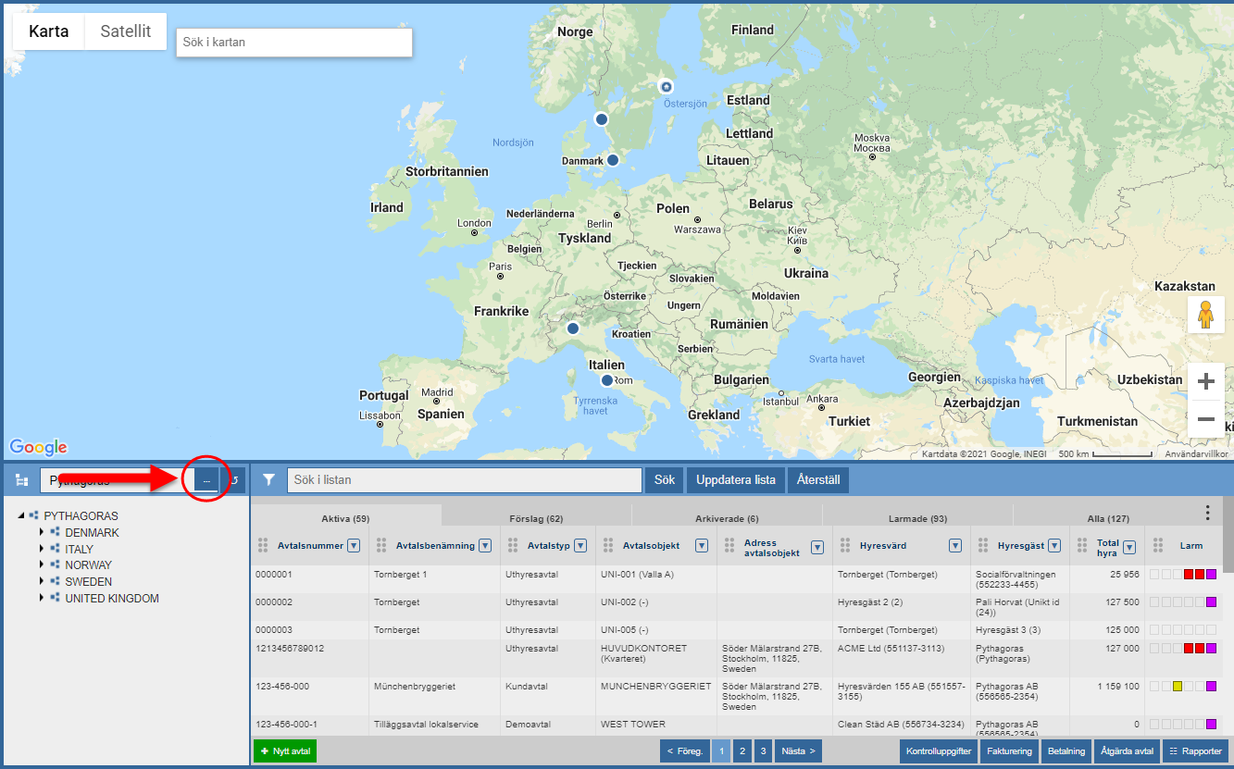This screenshot has width=1234, height=769.
Task: Click the Street View pegman icon
Action: [x=1205, y=315]
